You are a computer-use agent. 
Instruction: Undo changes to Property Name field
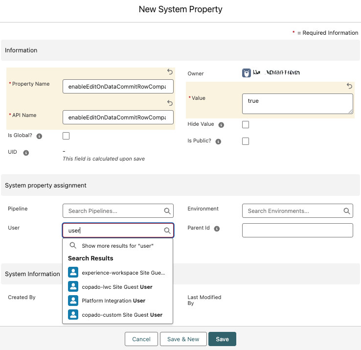[x=170, y=72]
